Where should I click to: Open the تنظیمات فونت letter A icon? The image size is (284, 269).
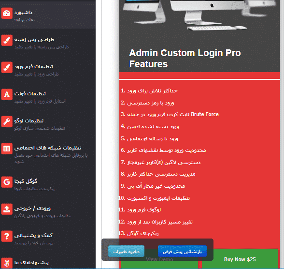coord(7,94)
